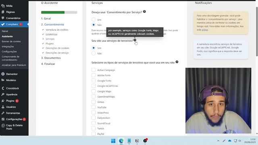Open 'Banner de cookies' submenu
The image size is (258, 145).
pyautogui.click(x=11, y=41)
